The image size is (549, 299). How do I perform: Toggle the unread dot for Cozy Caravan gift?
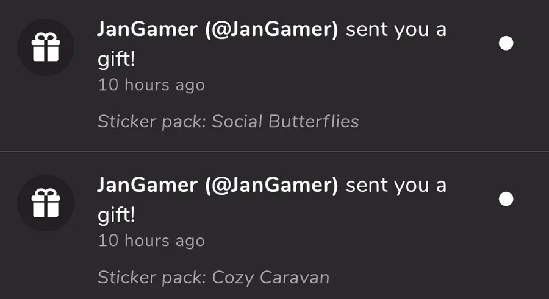point(506,199)
